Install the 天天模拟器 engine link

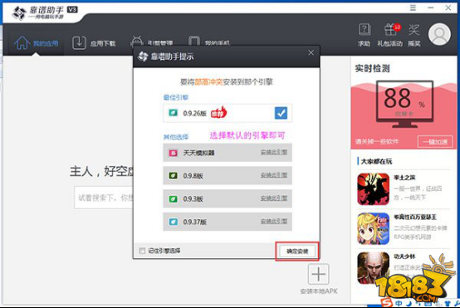point(274,152)
